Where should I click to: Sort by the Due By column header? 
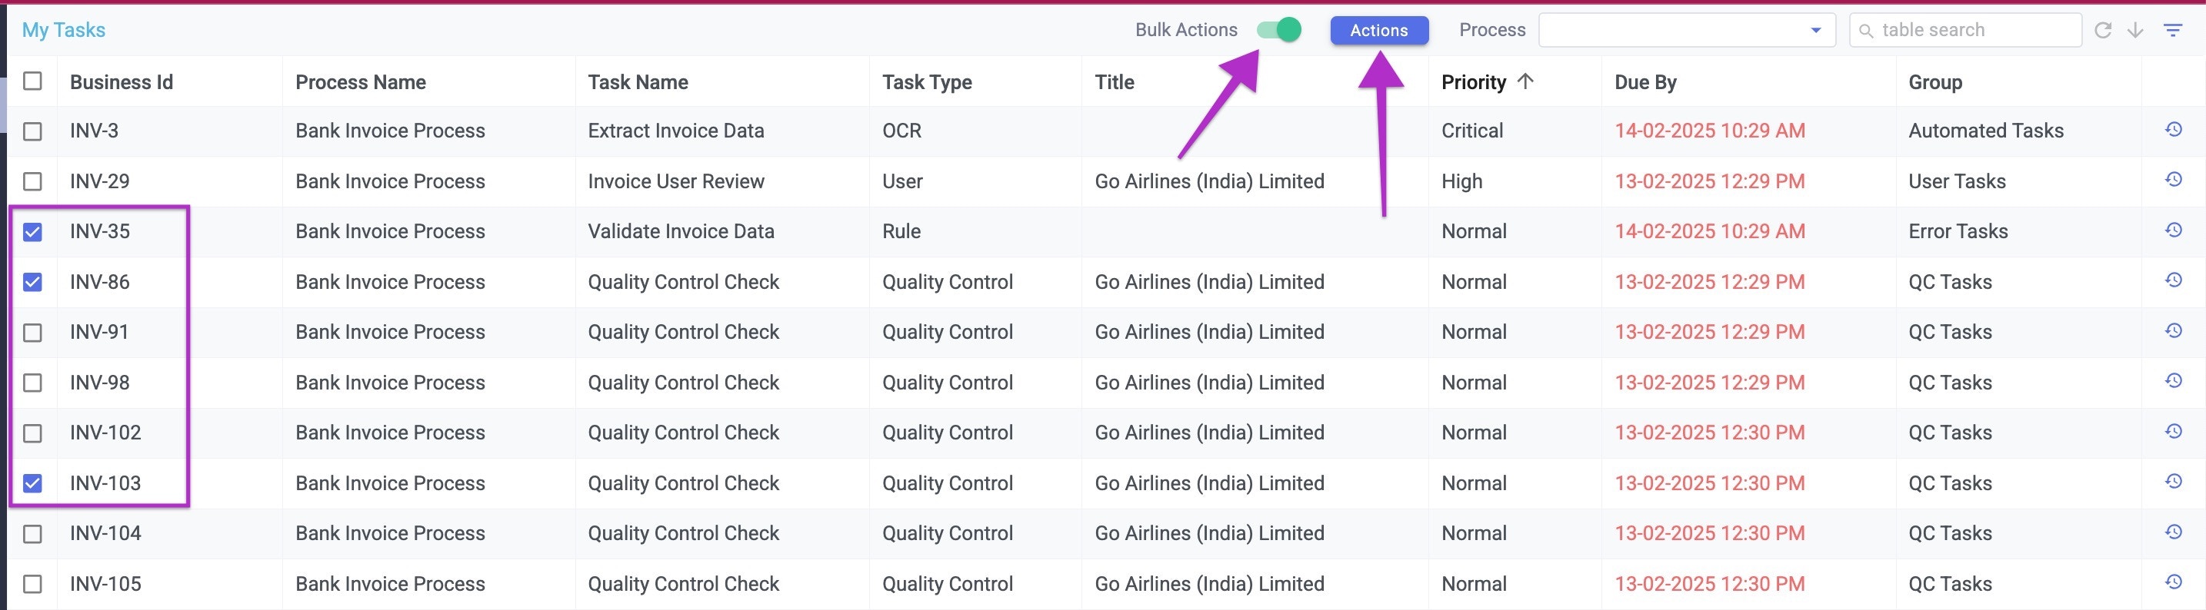(x=1645, y=81)
